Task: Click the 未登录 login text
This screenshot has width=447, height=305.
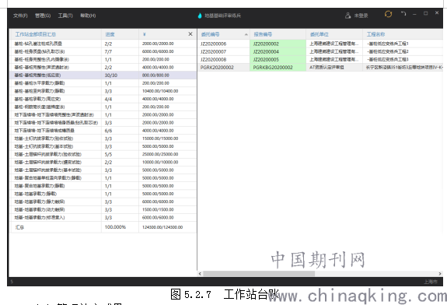Action: tap(361, 16)
